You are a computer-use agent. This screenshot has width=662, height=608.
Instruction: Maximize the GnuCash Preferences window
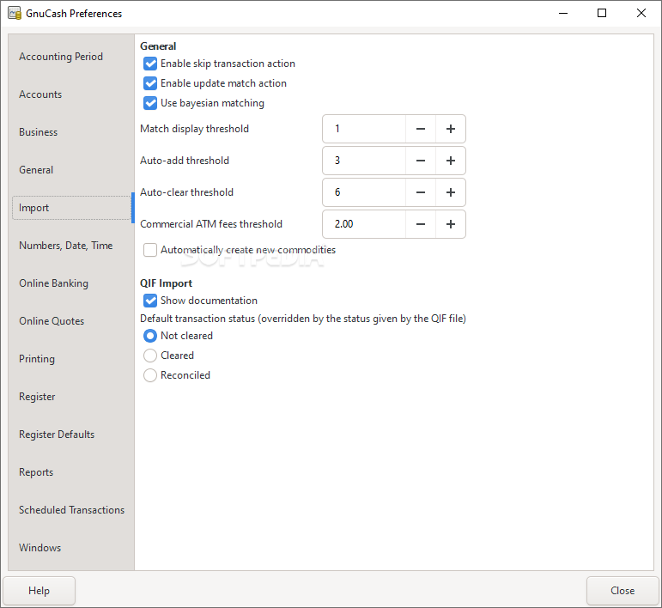click(x=602, y=13)
